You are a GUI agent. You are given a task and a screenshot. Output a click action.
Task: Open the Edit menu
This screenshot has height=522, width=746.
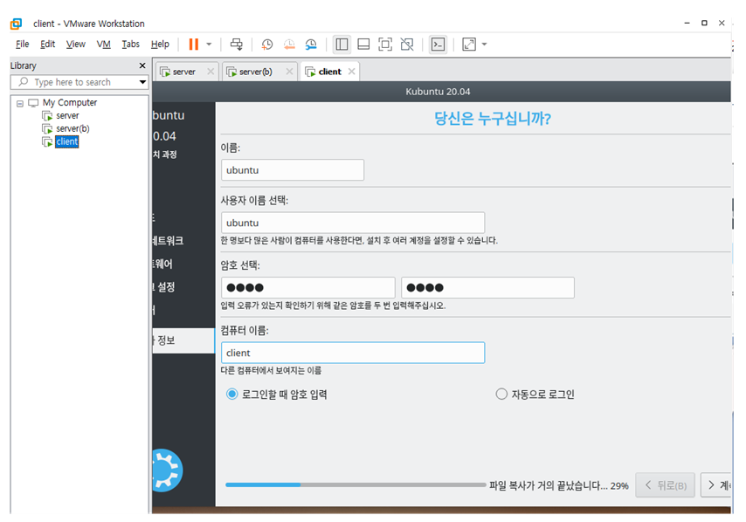pos(47,45)
